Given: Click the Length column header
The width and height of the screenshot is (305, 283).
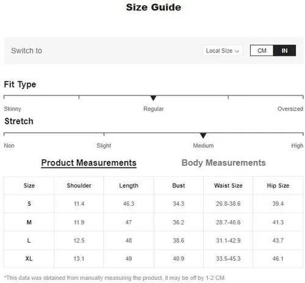Looking at the screenshot, I should point(129,185).
